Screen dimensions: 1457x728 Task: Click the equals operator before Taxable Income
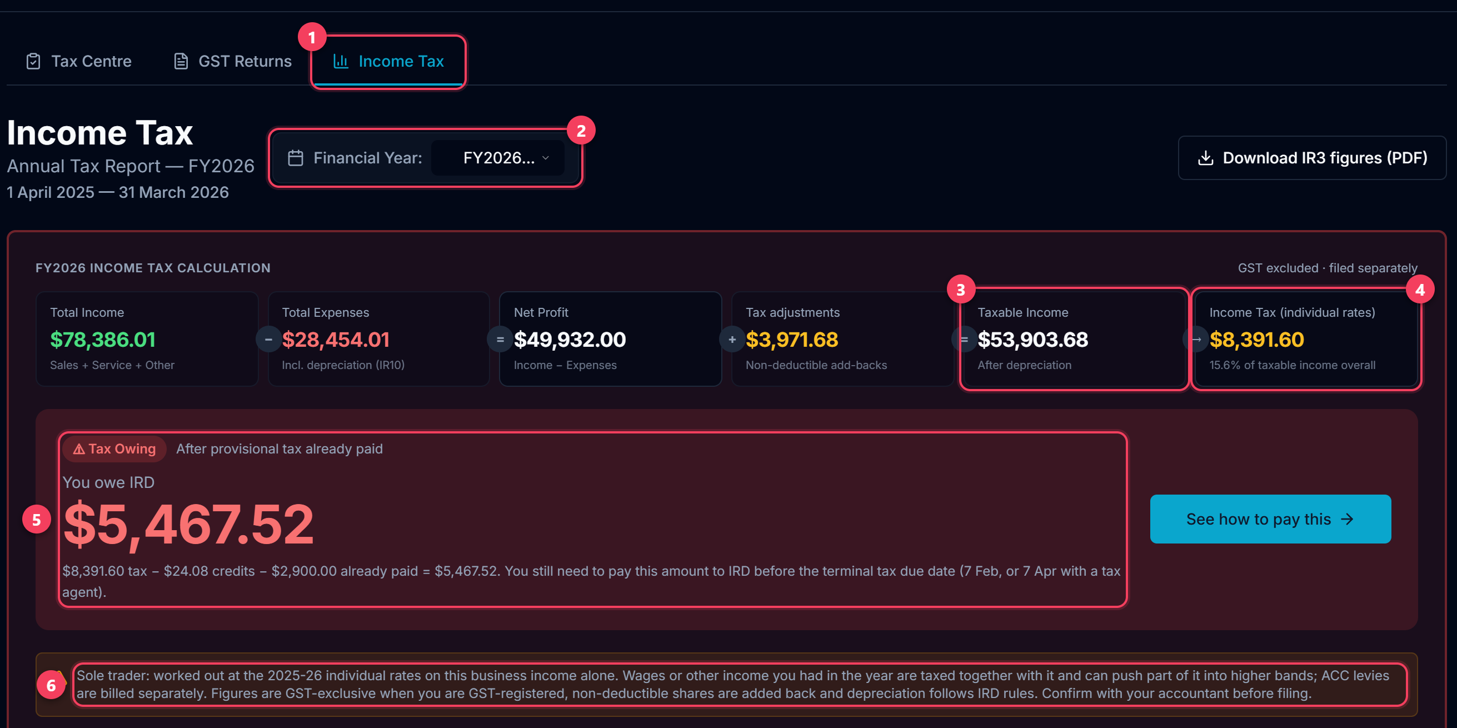[x=964, y=340]
